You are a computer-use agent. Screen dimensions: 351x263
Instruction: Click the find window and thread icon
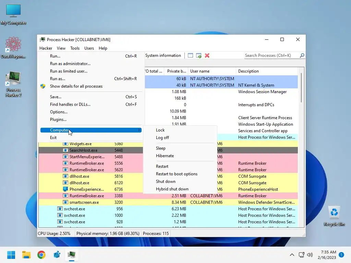point(198,55)
